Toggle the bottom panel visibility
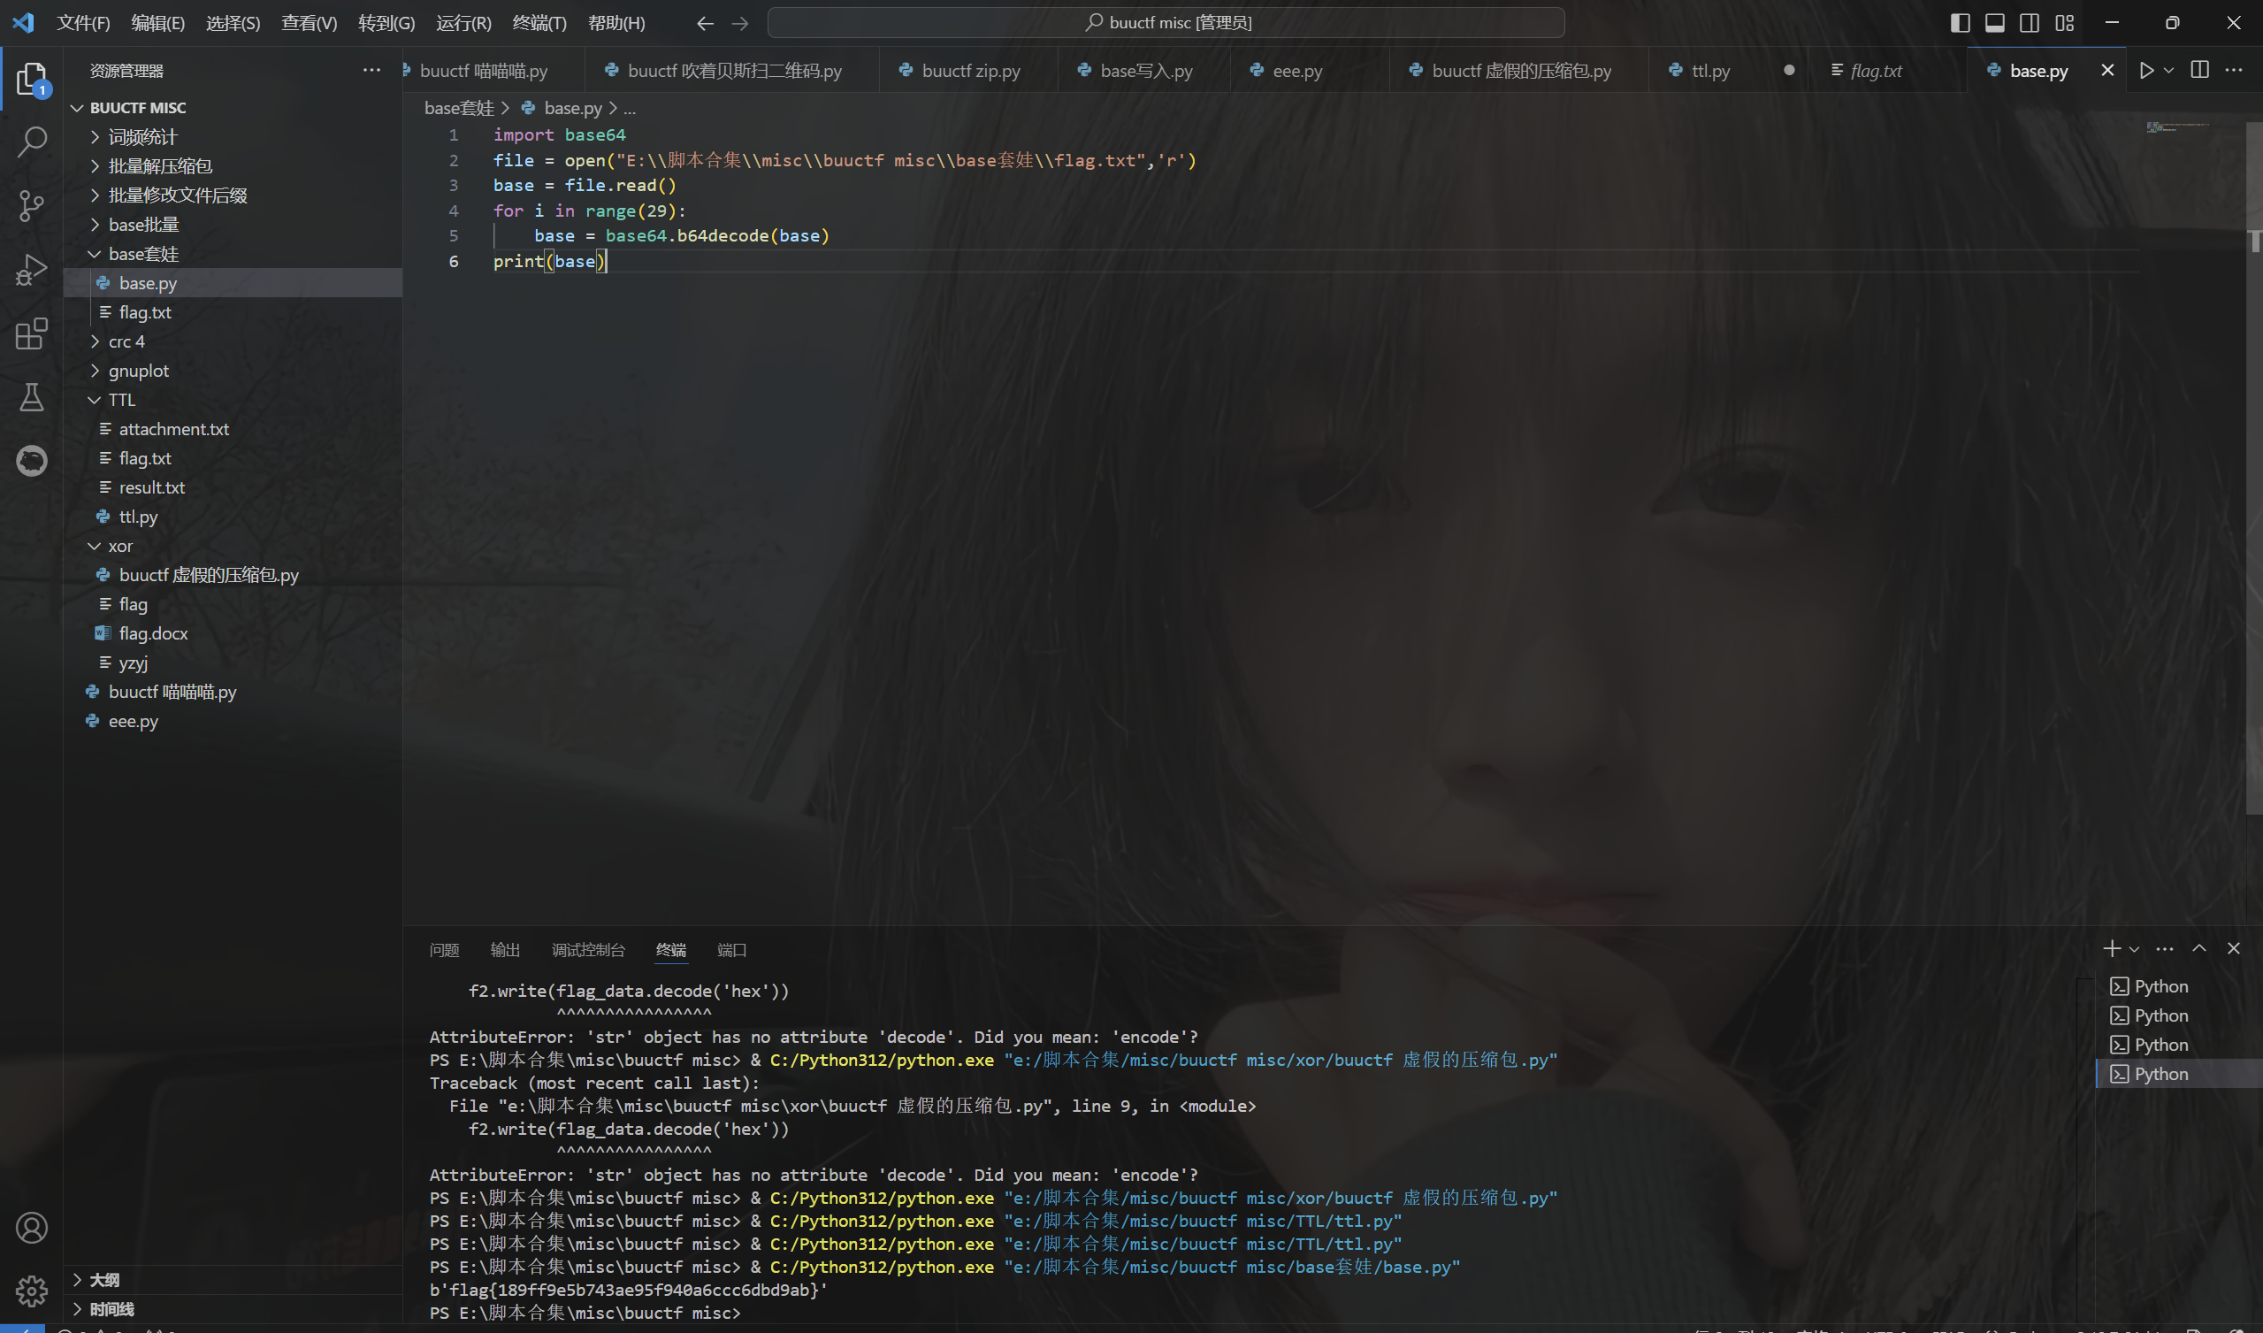Screen dimensions: 2263x1333 [1994, 23]
